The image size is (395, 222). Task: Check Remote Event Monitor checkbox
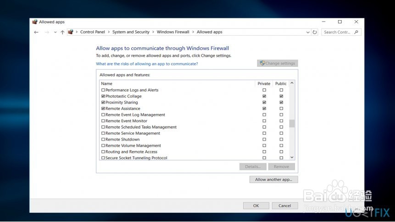point(103,121)
